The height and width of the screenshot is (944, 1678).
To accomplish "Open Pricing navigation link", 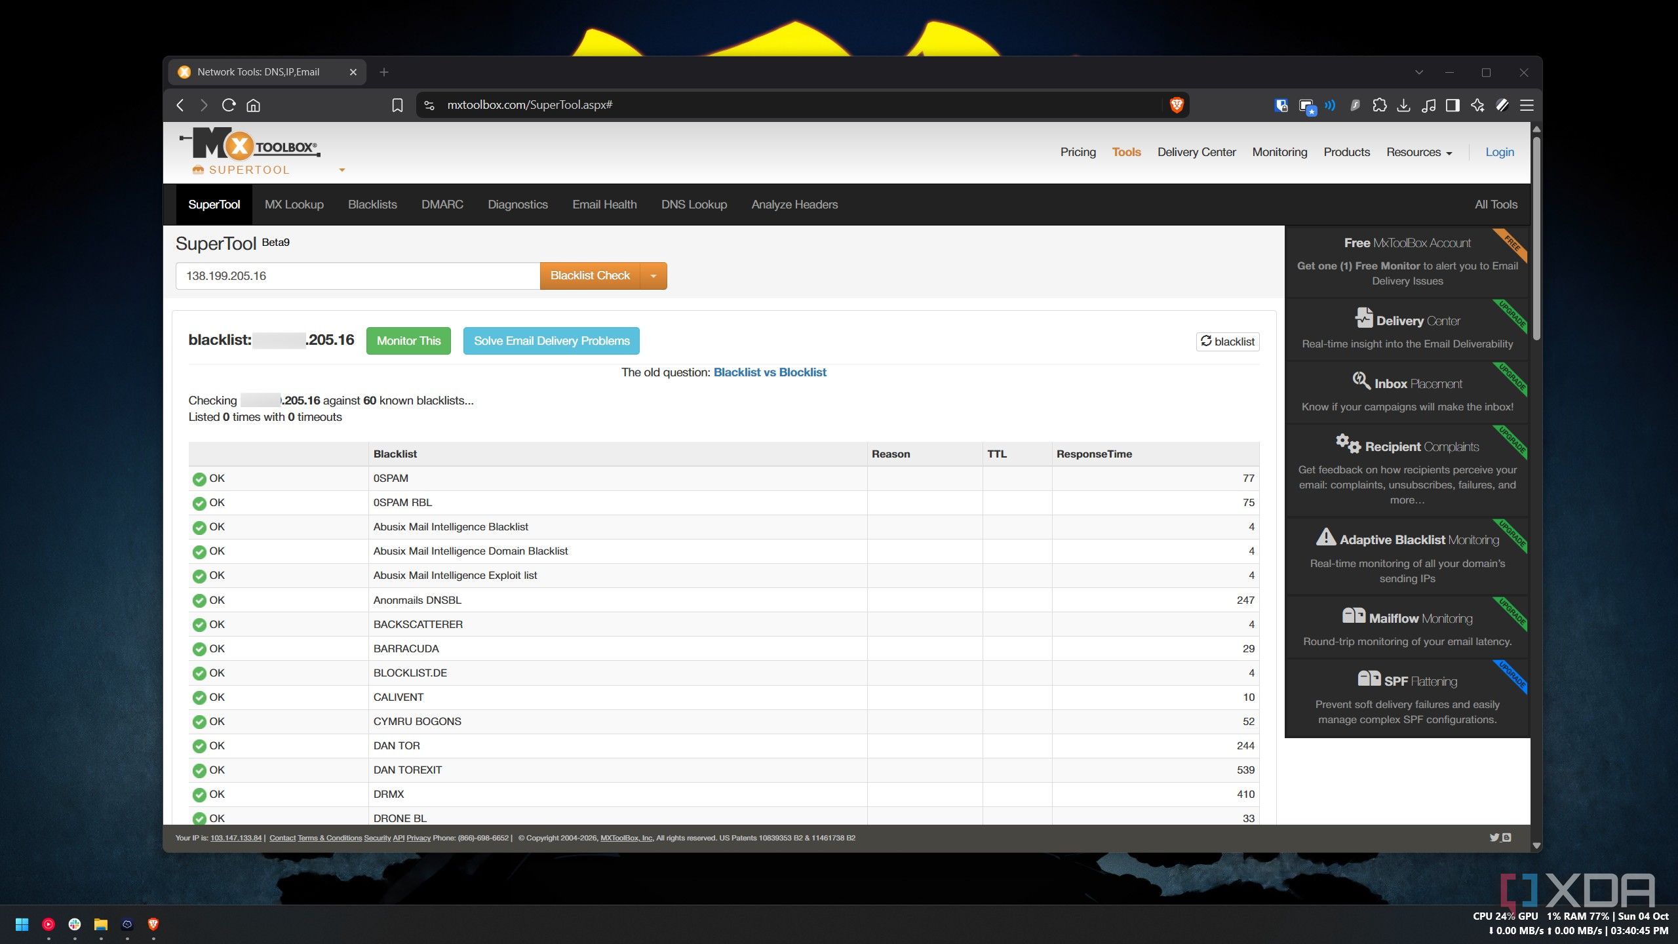I will (x=1078, y=152).
